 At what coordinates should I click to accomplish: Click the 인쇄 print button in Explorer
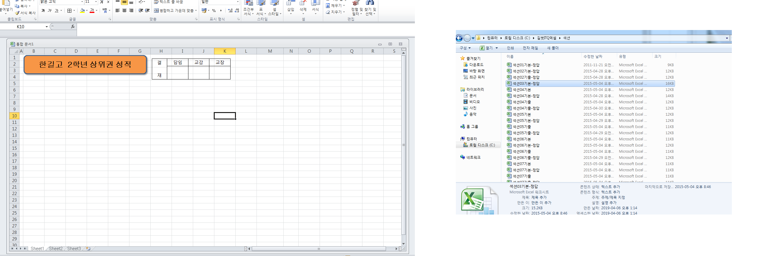point(510,48)
